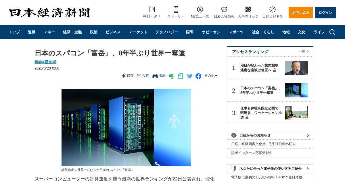
Task: Open 電子版は最初の1カ月が無料 link
Action: click(x=267, y=177)
